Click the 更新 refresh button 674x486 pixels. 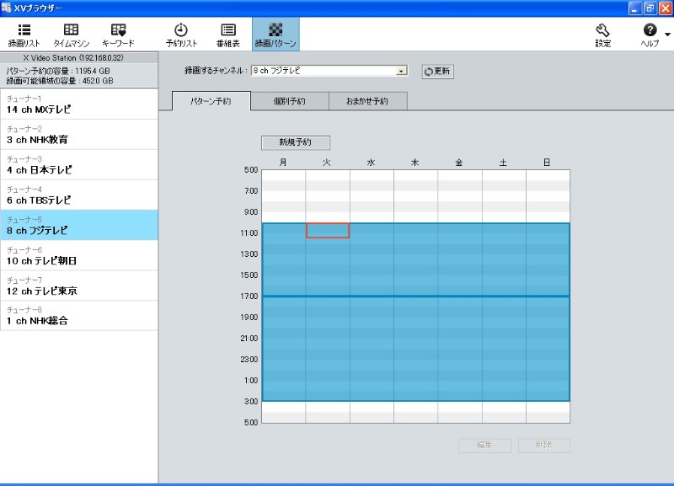438,72
